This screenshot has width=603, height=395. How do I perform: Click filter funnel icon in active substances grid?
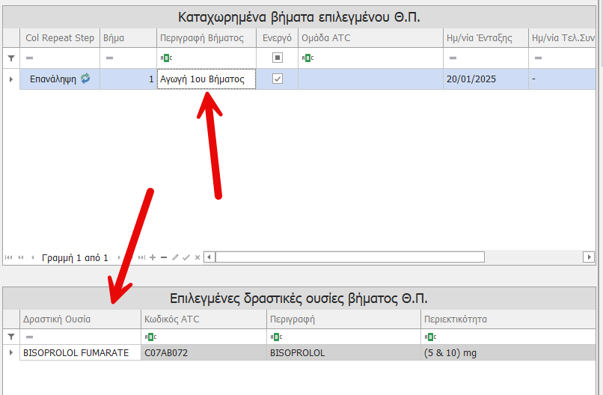(10, 337)
